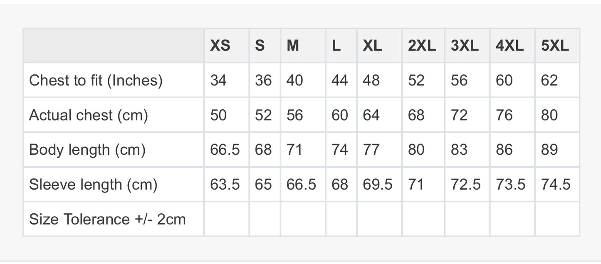Select chest to fit value for 4XL
The image size is (601, 264).
click(504, 80)
